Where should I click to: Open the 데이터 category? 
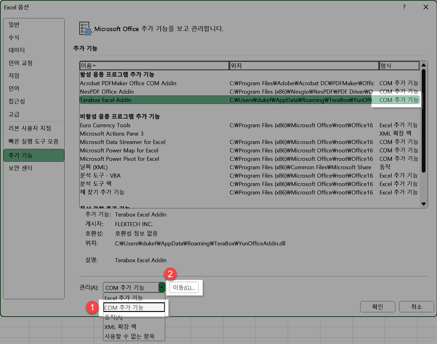(34, 50)
